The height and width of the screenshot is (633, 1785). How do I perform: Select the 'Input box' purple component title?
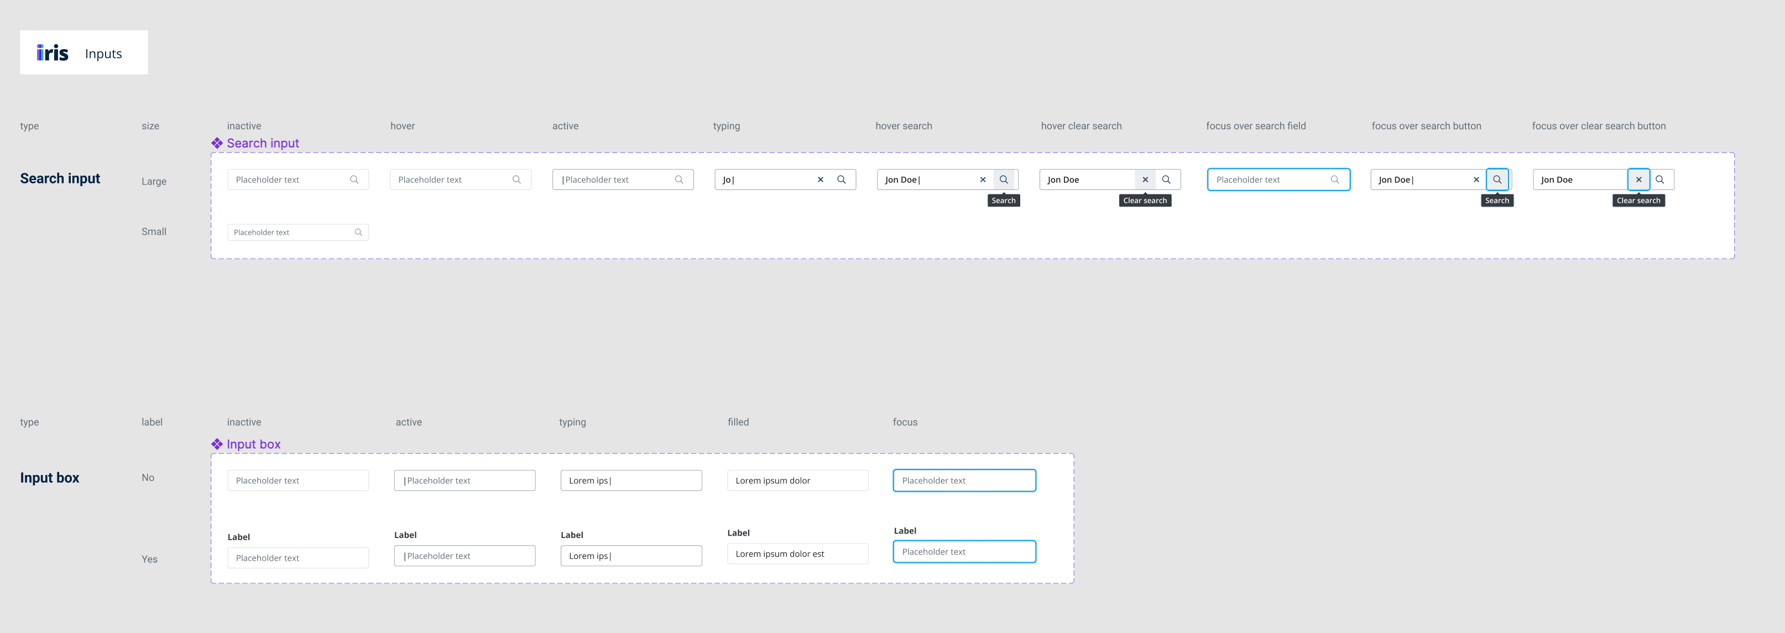click(254, 444)
